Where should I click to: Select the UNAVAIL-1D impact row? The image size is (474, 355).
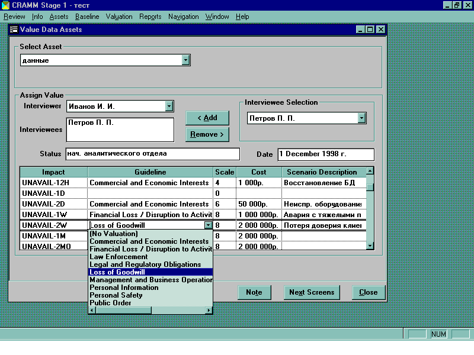coord(54,193)
